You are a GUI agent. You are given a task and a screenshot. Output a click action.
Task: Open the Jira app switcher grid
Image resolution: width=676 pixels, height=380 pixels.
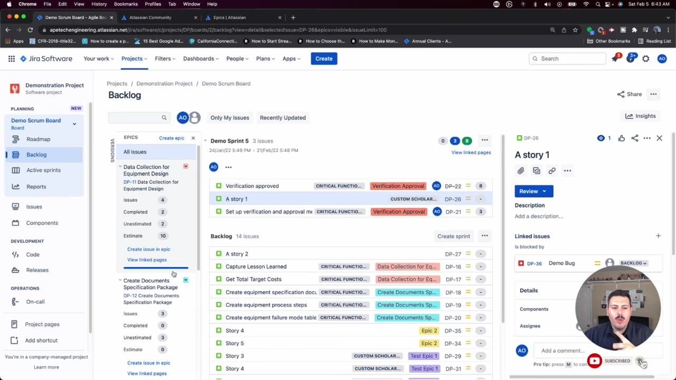point(11,59)
